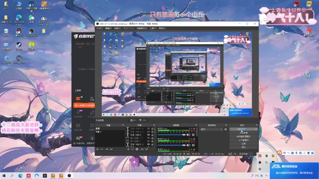The width and height of the screenshot is (319, 179).
Task: Mute the second 麦克风/Aux track speaker icon
Action: [188, 145]
